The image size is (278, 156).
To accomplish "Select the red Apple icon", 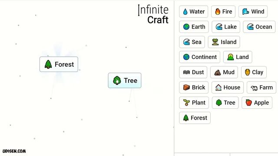I will [249, 103].
